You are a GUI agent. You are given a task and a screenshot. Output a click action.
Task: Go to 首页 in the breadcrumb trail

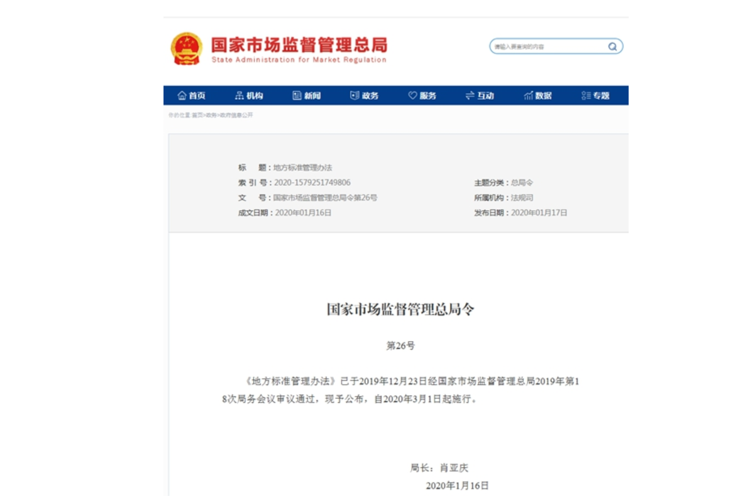coord(197,116)
